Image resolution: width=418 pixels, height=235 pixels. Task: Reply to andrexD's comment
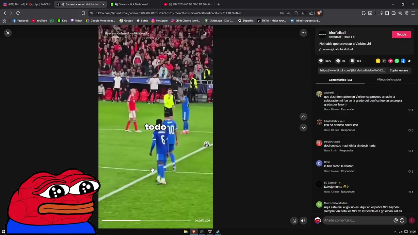[x=347, y=109]
